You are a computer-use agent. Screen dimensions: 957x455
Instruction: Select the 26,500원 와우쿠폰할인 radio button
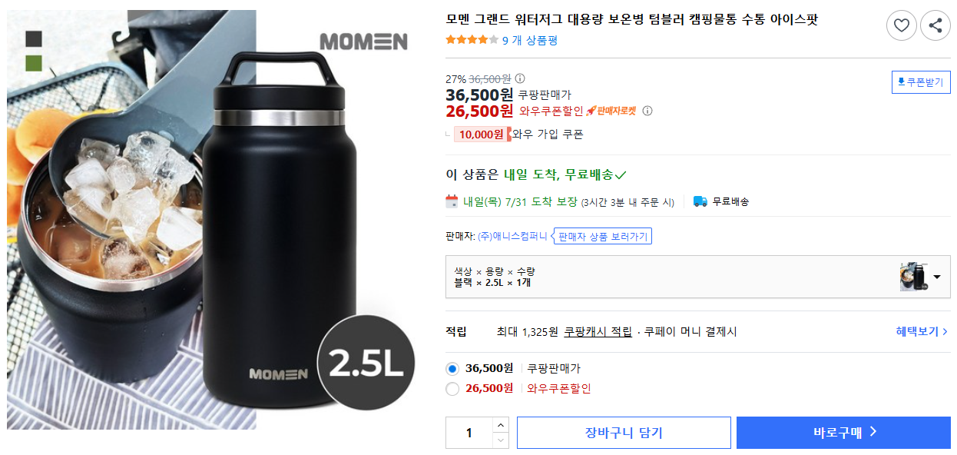tap(452, 388)
